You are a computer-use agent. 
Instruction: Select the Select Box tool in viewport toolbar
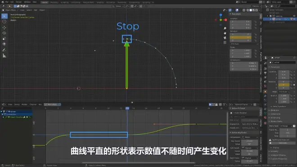click(x=4, y=16)
